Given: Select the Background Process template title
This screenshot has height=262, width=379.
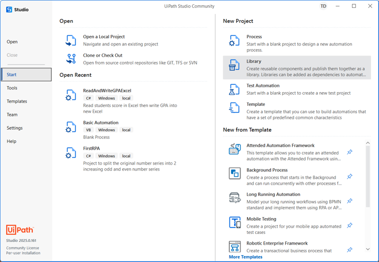Looking at the screenshot, I should [267, 170].
